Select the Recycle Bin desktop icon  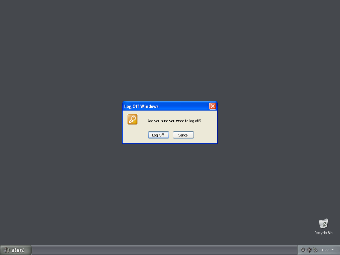323,223
